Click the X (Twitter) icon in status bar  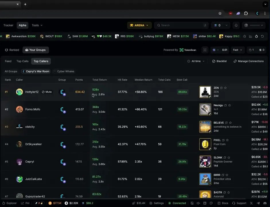251,203
